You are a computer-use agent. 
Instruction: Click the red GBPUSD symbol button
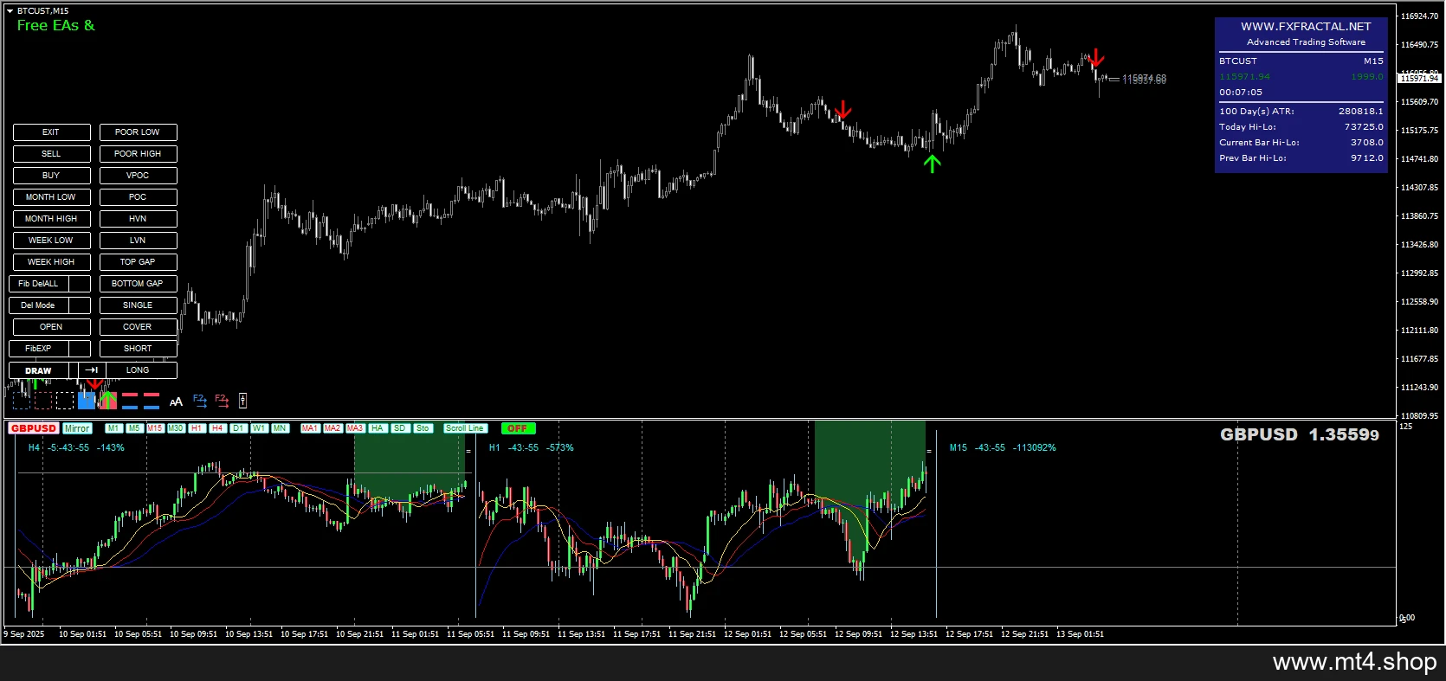coord(34,428)
